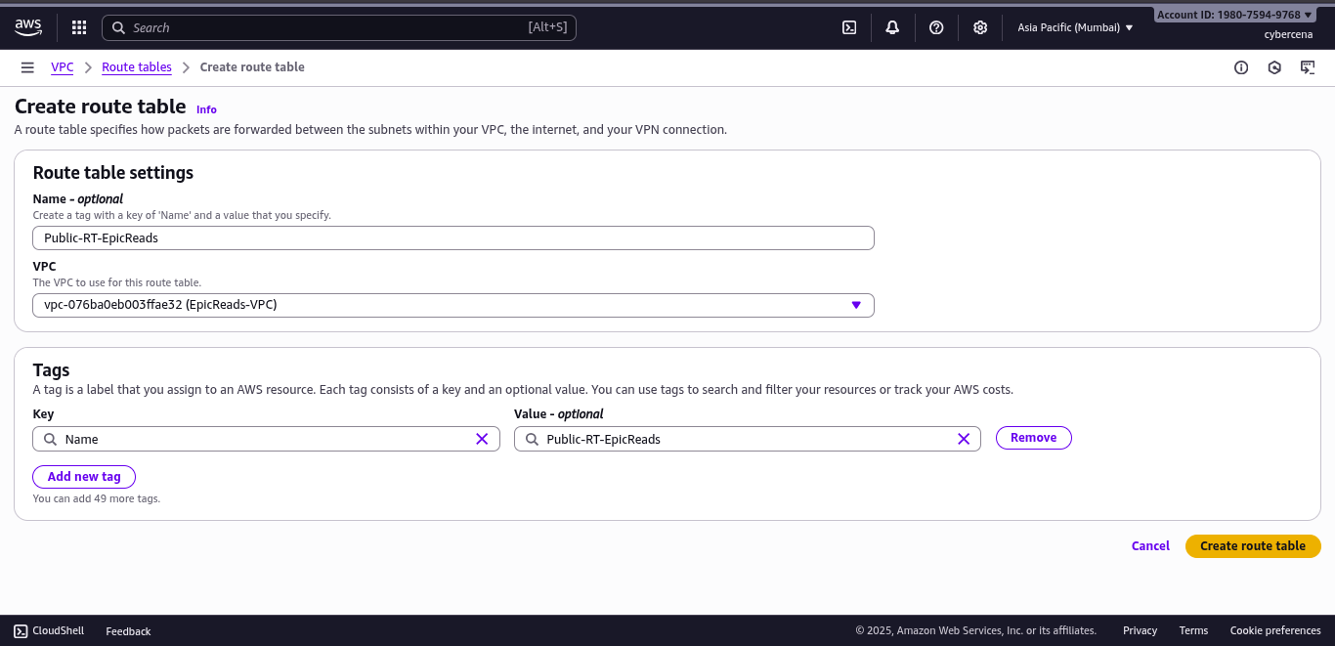The height and width of the screenshot is (646, 1335).
Task: Click the CloudShell icon in footer
Action: click(x=21, y=630)
